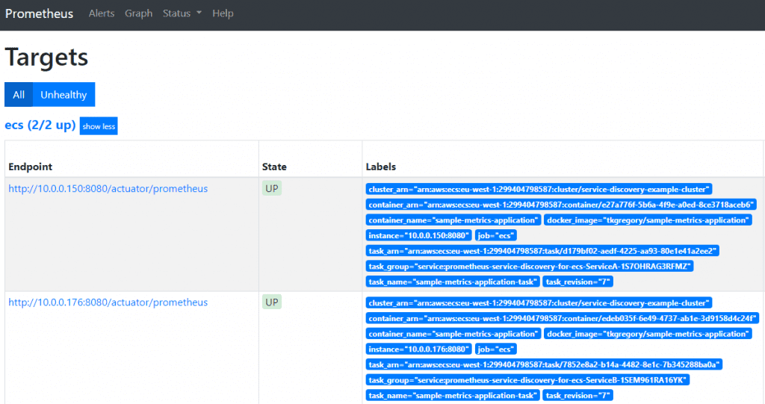The image size is (765, 404).
Task: Open the 10.0.0.150:8080 actuator endpoint link
Action: tap(108, 189)
